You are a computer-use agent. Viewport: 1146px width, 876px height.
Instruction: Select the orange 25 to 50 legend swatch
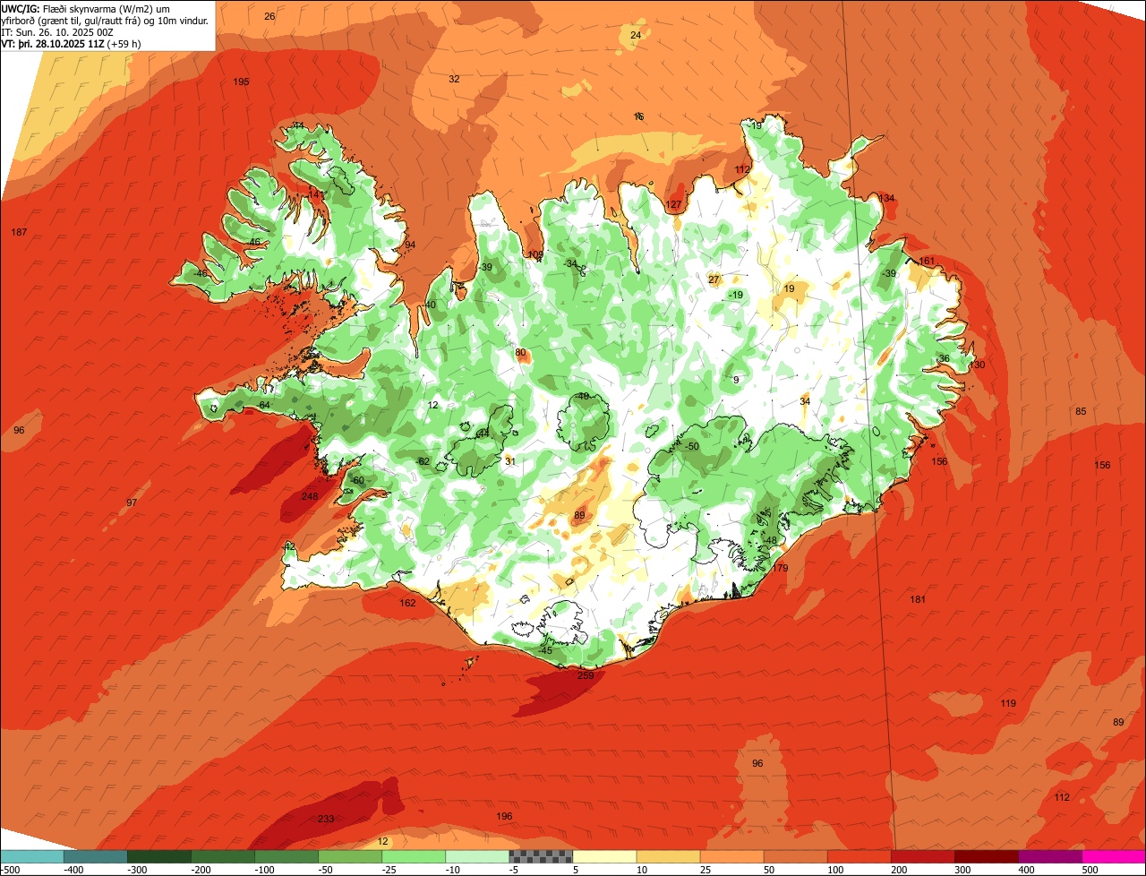pos(731,856)
